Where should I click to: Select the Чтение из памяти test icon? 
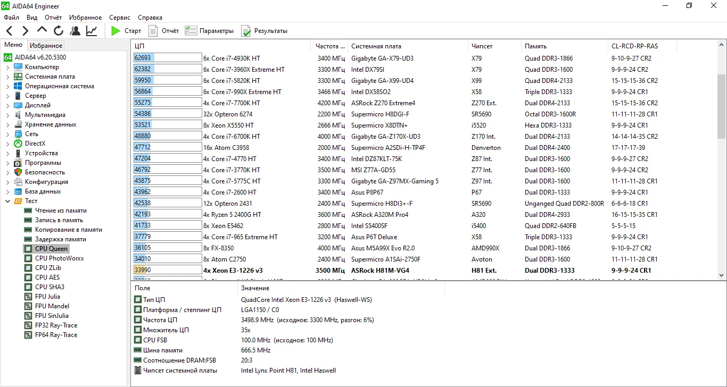[x=28, y=211]
